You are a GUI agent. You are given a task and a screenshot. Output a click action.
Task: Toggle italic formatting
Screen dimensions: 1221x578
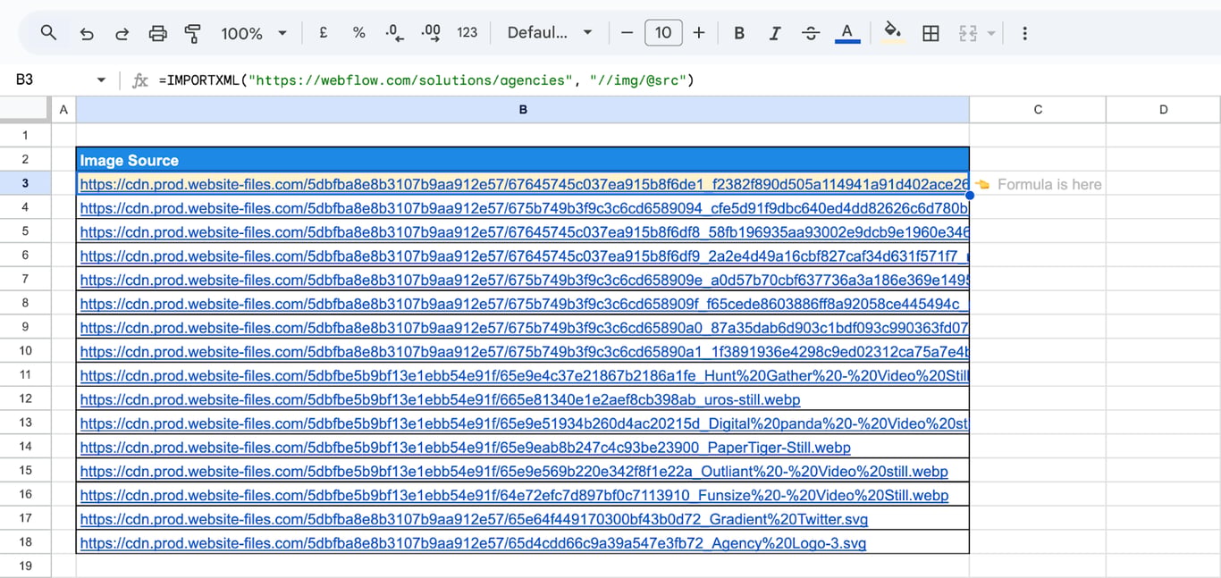coord(775,33)
